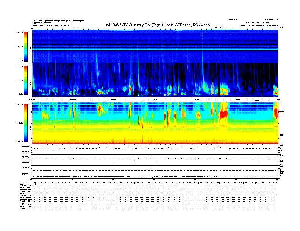
Task: Click the -130.00 tick on TNR color scale
Action: tap(20, 105)
